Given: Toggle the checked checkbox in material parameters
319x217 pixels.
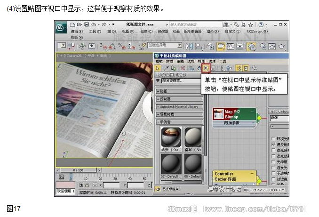Looking at the screenshot, I should pos(273,145).
